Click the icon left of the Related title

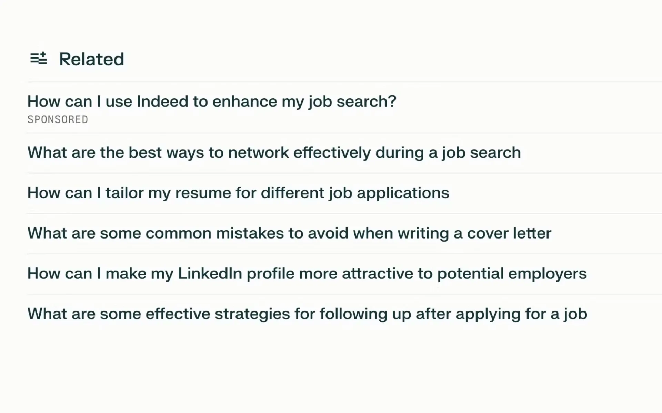38,58
